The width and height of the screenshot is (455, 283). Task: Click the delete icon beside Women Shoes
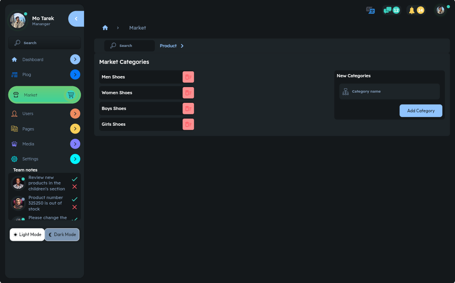tap(188, 93)
